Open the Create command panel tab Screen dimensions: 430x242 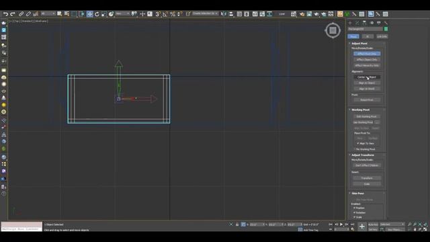click(350, 23)
